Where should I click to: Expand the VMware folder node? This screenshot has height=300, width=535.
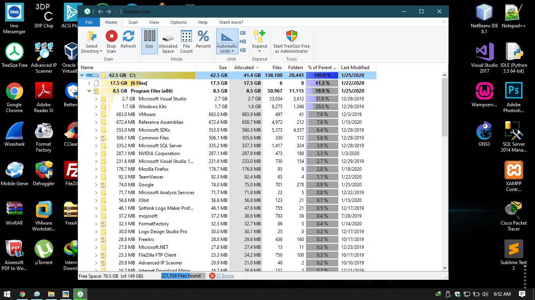[x=96, y=114]
